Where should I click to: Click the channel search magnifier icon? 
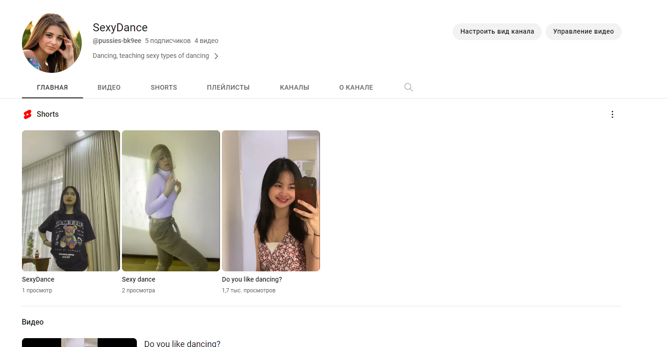(408, 87)
